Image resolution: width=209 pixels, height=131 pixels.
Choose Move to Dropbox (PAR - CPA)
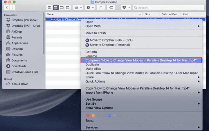142,40
